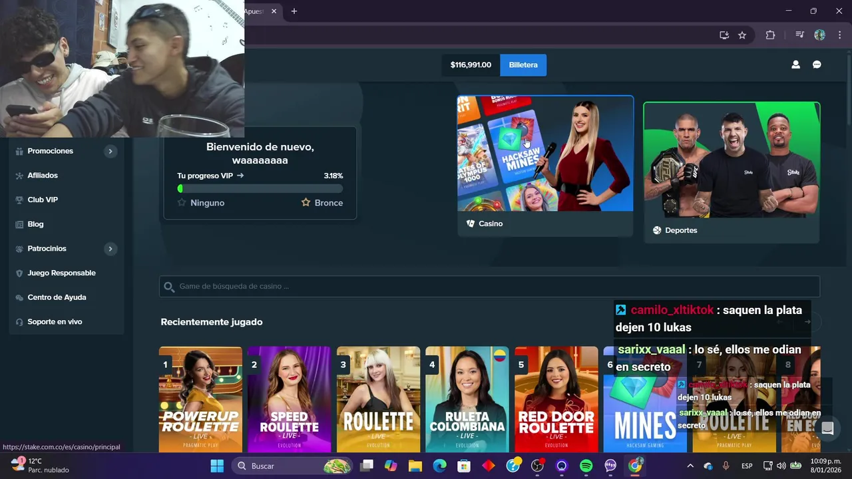Open the purple chat app on taskbar

tap(610, 466)
